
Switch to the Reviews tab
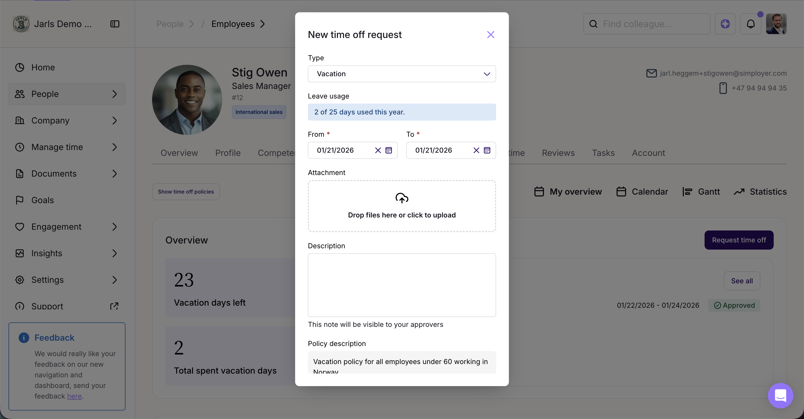click(x=558, y=153)
